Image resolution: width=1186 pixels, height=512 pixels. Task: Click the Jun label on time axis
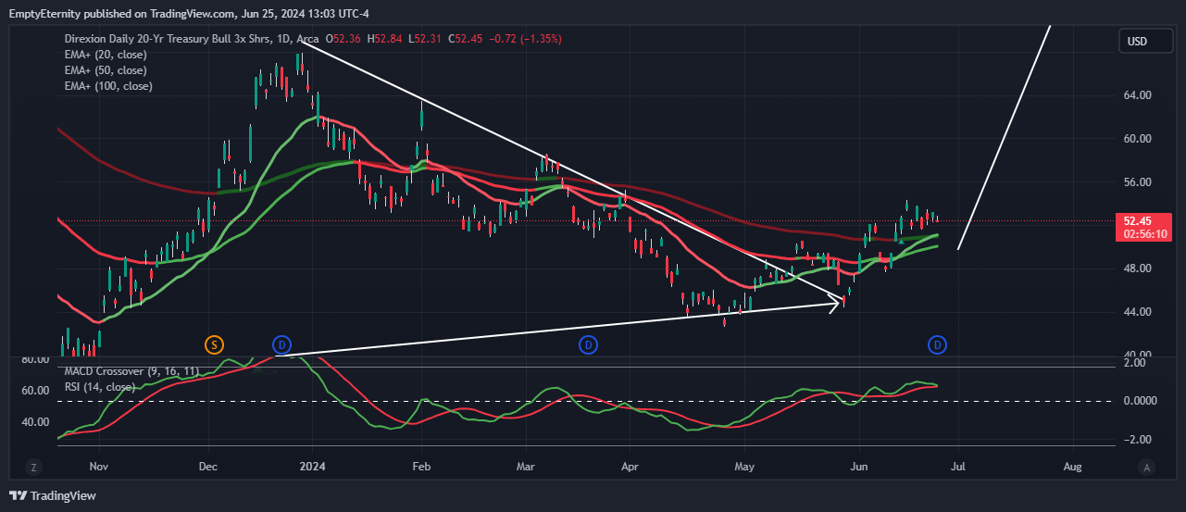(859, 466)
